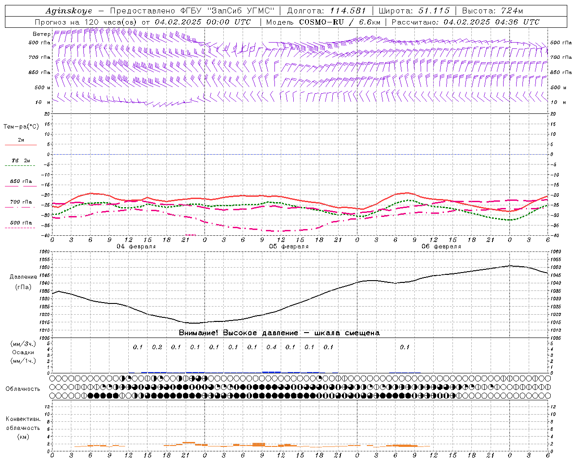This screenshot has height=459, width=574.
Task: Click the "Тем-ра(°C)" temperature axis label
Action: coord(21,127)
